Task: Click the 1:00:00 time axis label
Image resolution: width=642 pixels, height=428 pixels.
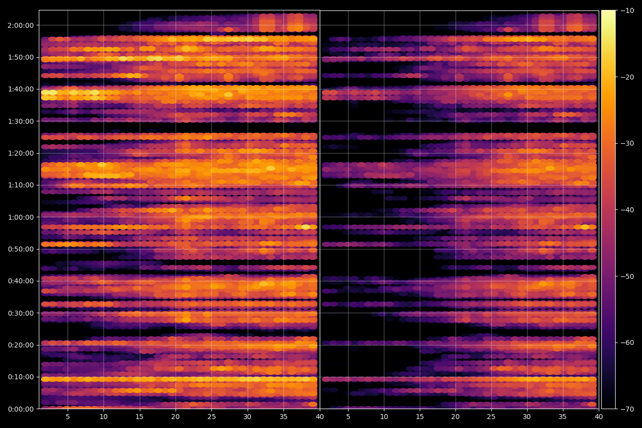Action: point(20,217)
